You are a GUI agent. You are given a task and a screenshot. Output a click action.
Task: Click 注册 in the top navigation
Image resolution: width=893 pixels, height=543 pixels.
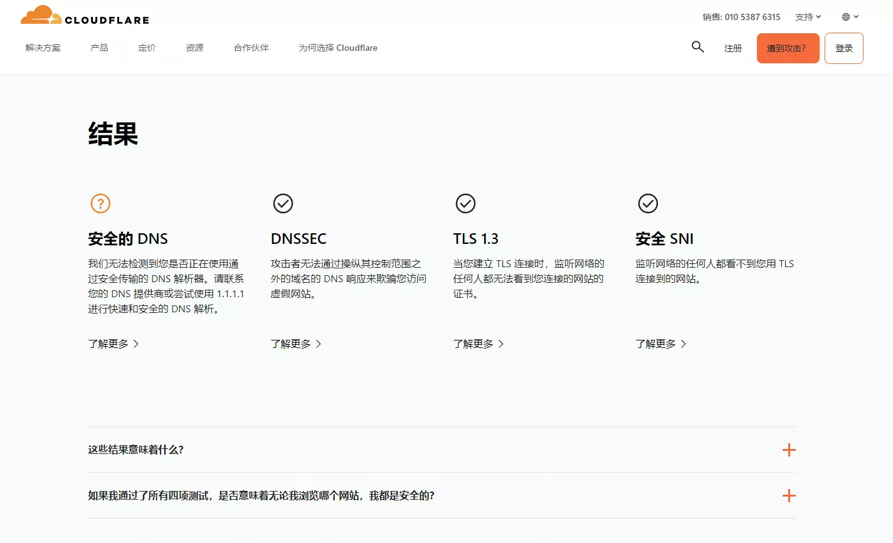tap(732, 48)
